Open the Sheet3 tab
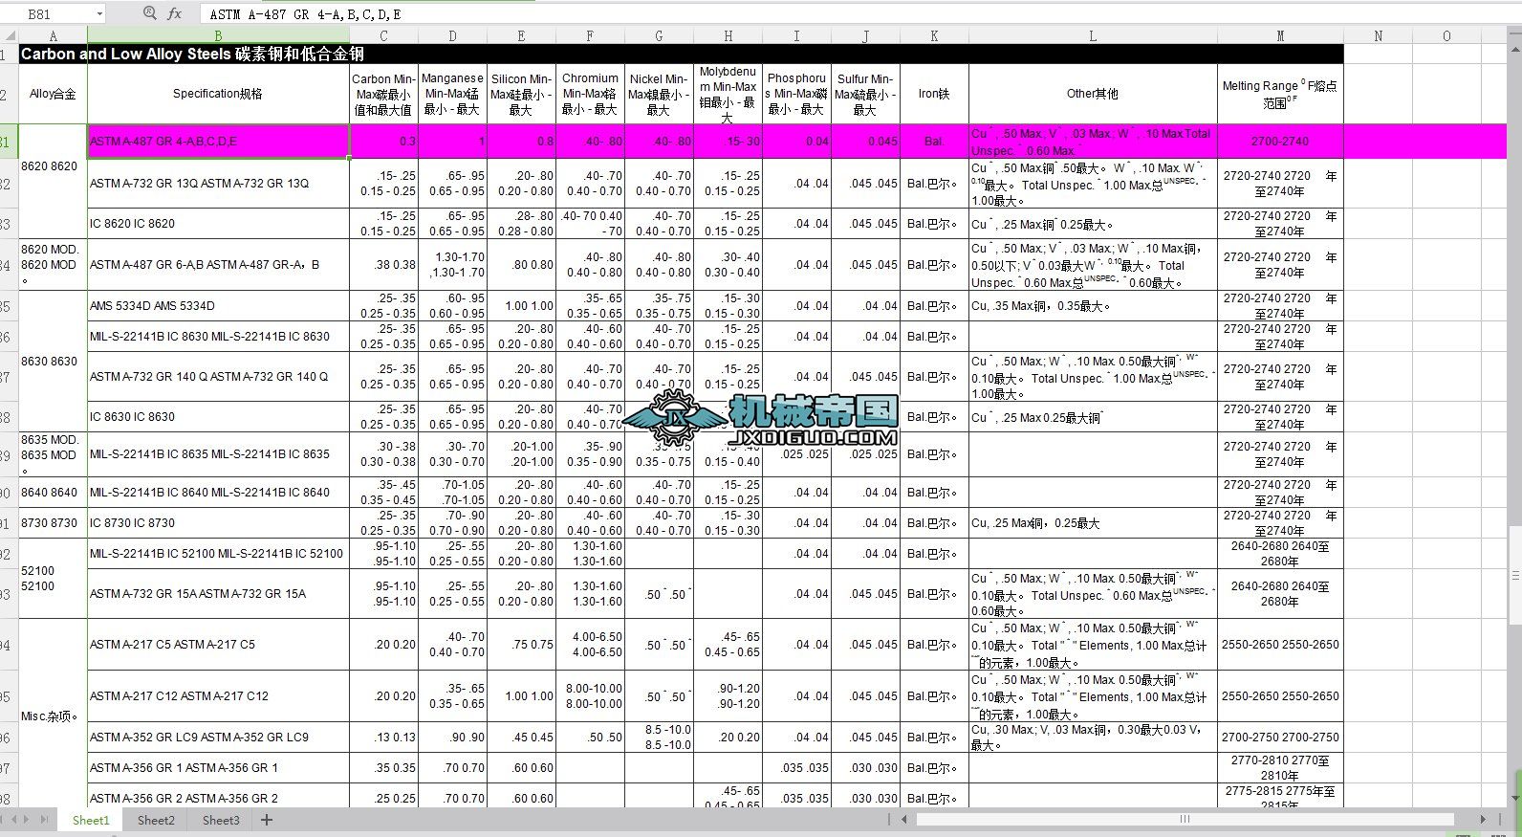 [x=221, y=820]
